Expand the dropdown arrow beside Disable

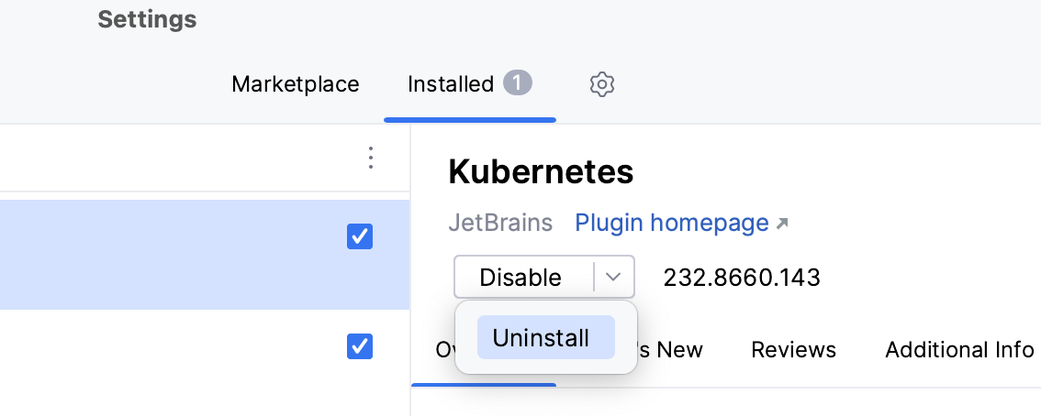615,277
